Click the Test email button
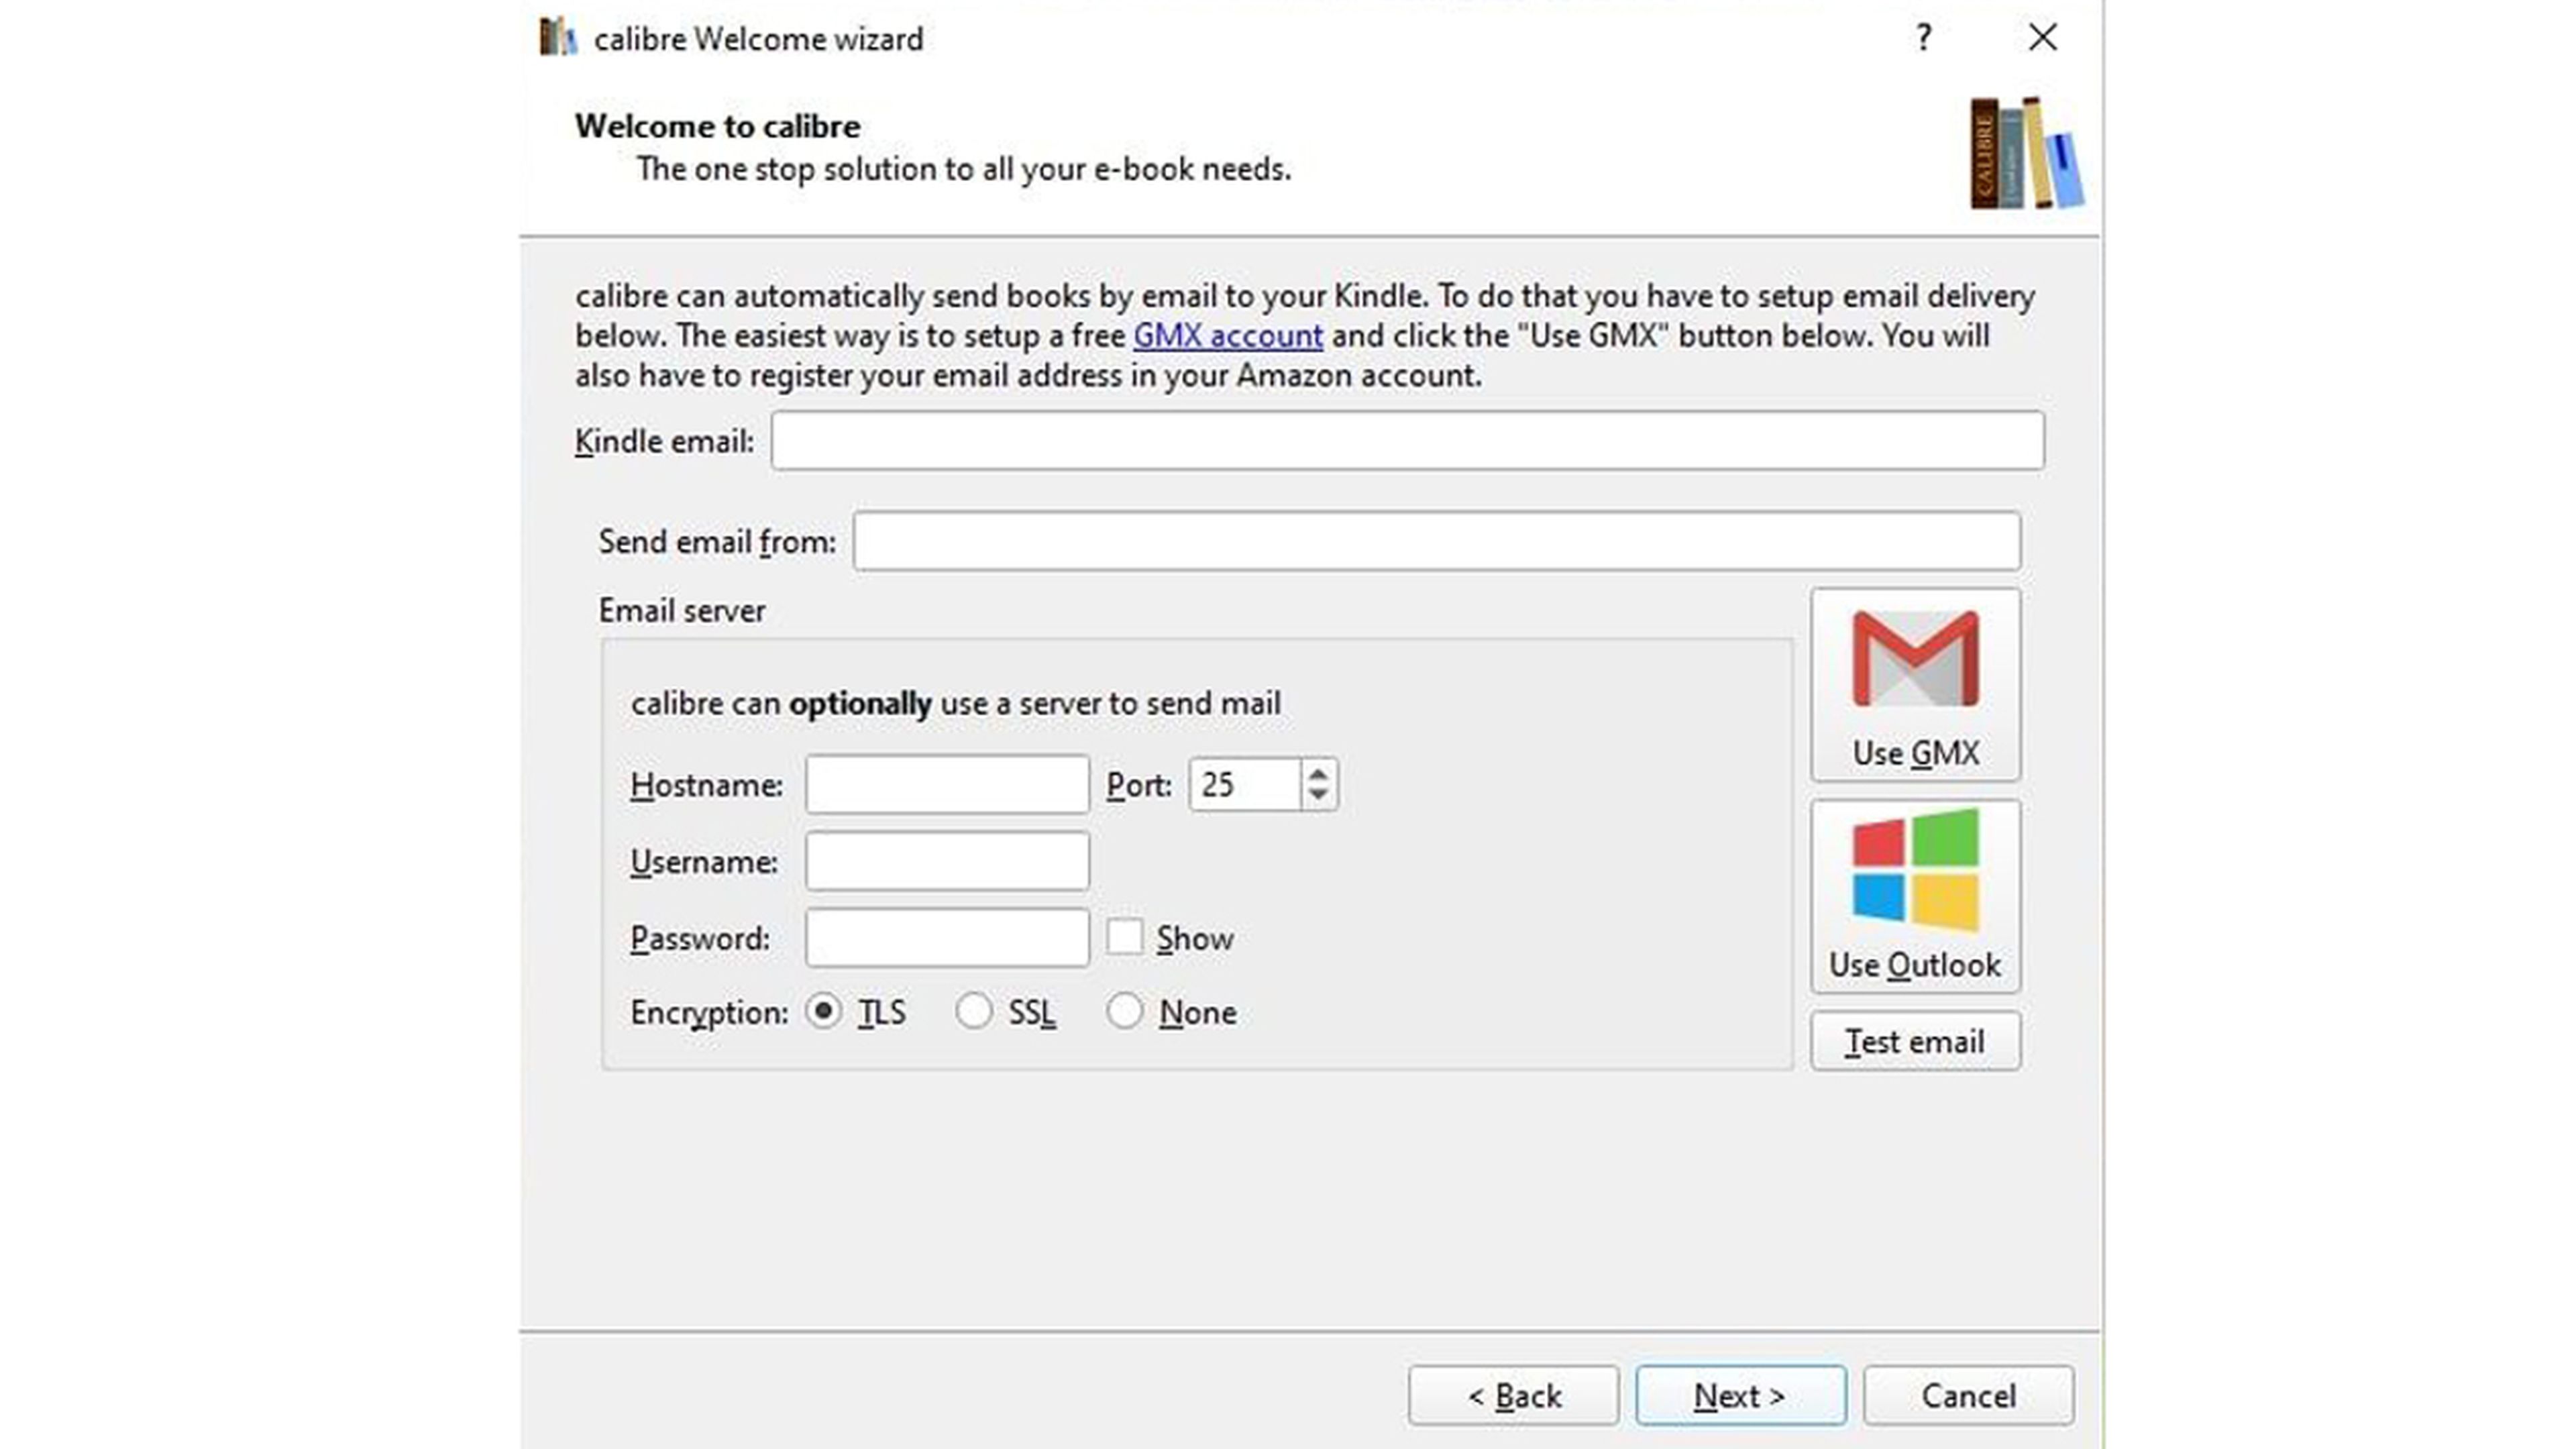Image resolution: width=2576 pixels, height=1449 pixels. tap(1915, 1040)
